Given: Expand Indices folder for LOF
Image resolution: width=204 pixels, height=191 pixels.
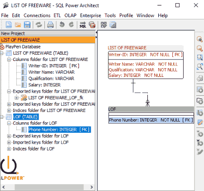Looking at the screenshot, I should 9,149.
